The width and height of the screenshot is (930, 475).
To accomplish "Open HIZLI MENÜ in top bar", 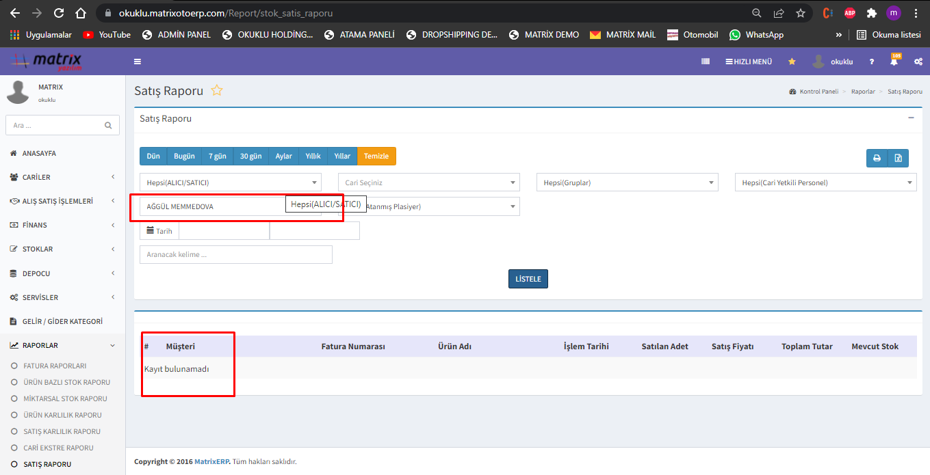I will click(749, 62).
